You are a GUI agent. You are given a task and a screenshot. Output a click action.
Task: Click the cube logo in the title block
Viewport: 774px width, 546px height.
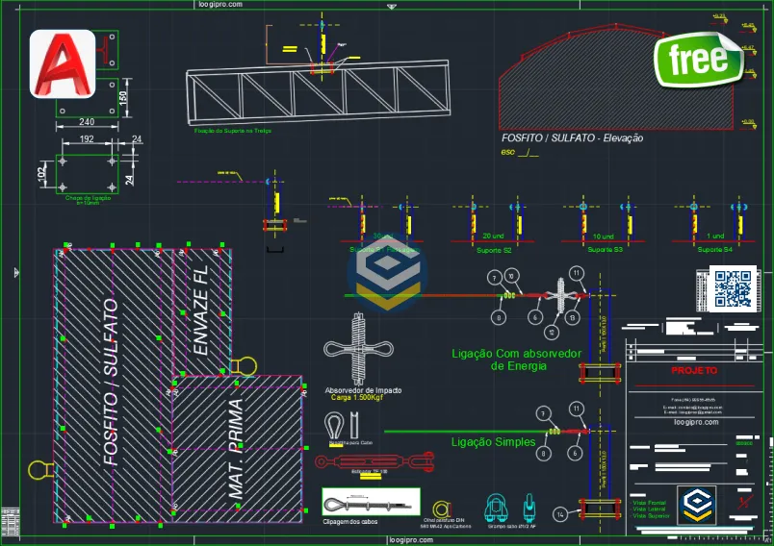point(696,506)
